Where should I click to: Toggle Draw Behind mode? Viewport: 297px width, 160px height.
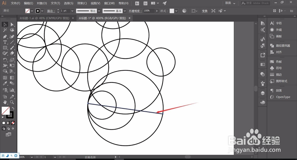(8, 128)
